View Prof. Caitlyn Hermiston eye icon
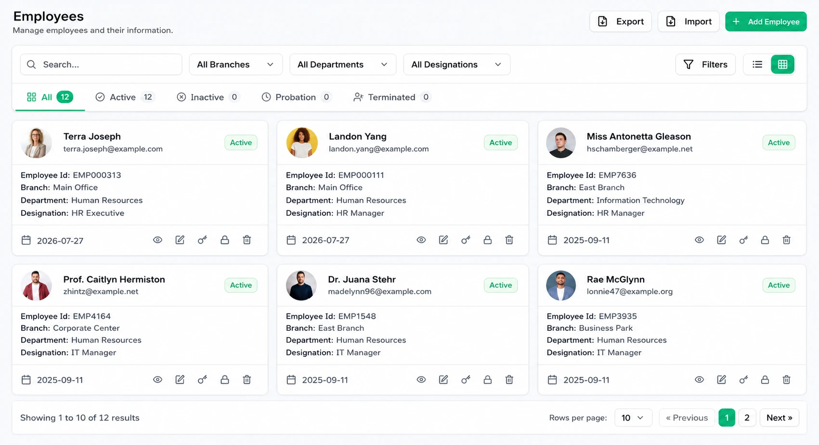Viewport: 819px width, 445px height. [x=157, y=380]
